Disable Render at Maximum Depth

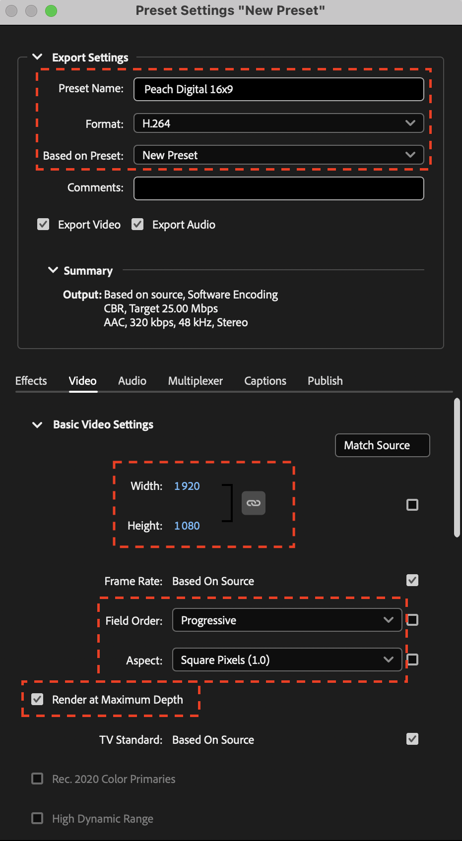(x=38, y=700)
